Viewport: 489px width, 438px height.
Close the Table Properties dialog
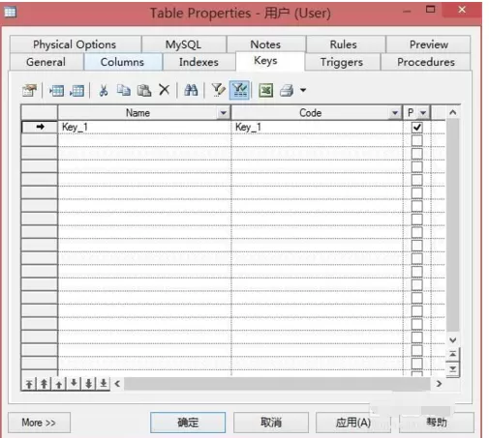(462, 10)
